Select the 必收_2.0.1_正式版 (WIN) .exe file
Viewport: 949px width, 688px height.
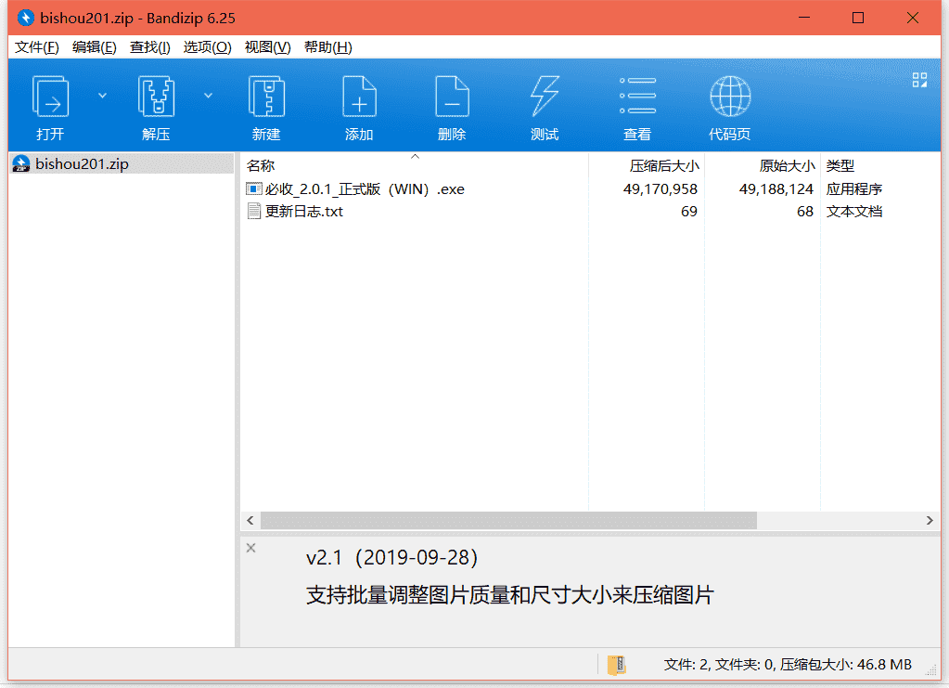(x=365, y=189)
